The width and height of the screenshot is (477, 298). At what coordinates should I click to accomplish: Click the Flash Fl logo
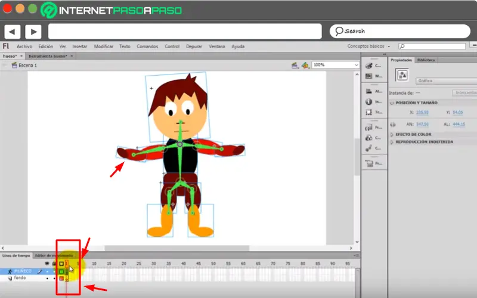click(6, 46)
